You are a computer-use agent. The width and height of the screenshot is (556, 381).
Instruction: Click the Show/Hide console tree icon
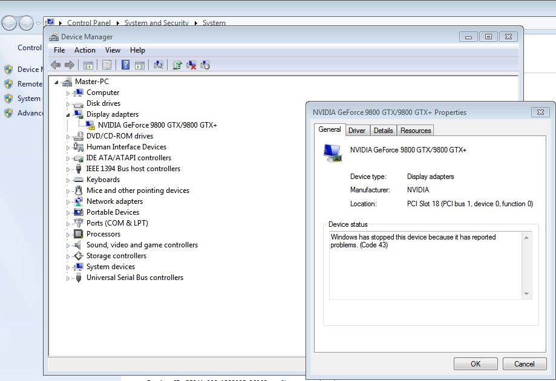click(x=88, y=65)
